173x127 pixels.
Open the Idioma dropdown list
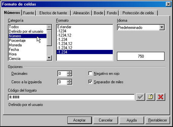pyautogui.click(x=162, y=28)
